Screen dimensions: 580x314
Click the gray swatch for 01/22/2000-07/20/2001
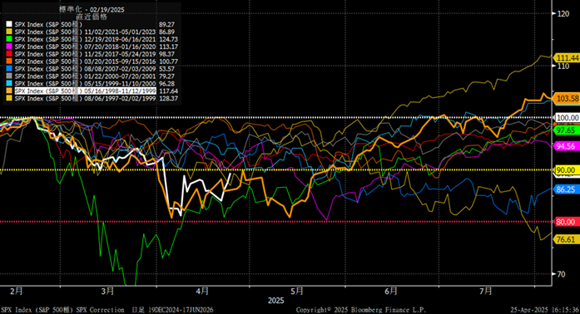click(x=9, y=76)
